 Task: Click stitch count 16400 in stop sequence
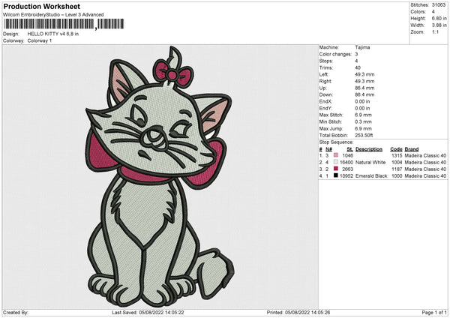(346, 163)
